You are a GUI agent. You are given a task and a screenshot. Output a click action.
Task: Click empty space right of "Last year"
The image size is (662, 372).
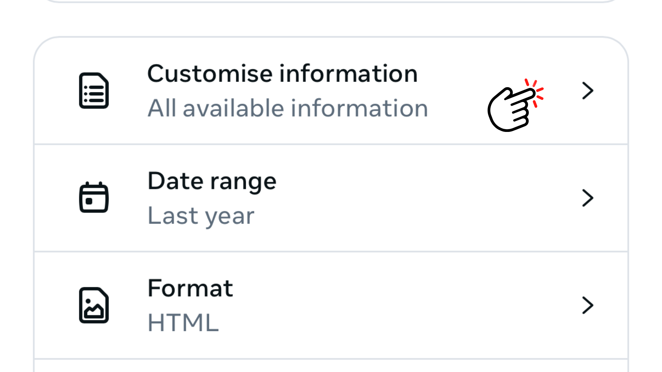(x=397, y=216)
